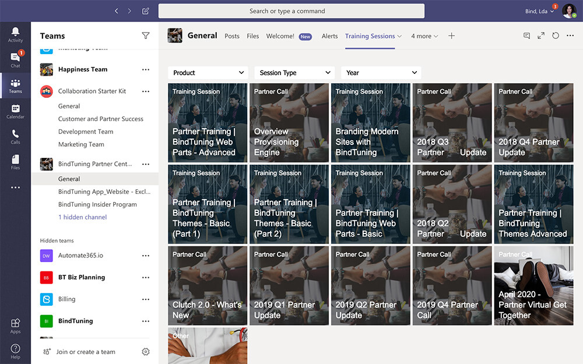This screenshot has height=364, width=583.
Task: Go back with the left arrow
Action: [x=117, y=11]
